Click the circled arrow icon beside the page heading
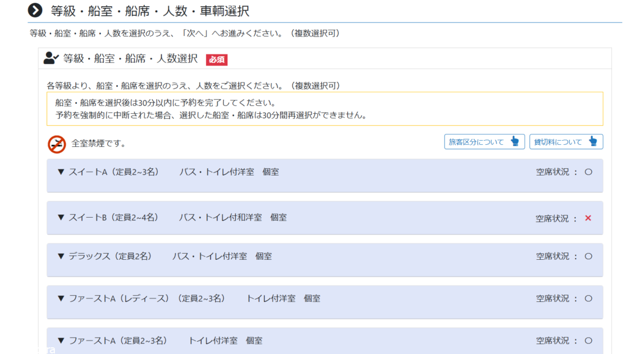 [36, 10]
